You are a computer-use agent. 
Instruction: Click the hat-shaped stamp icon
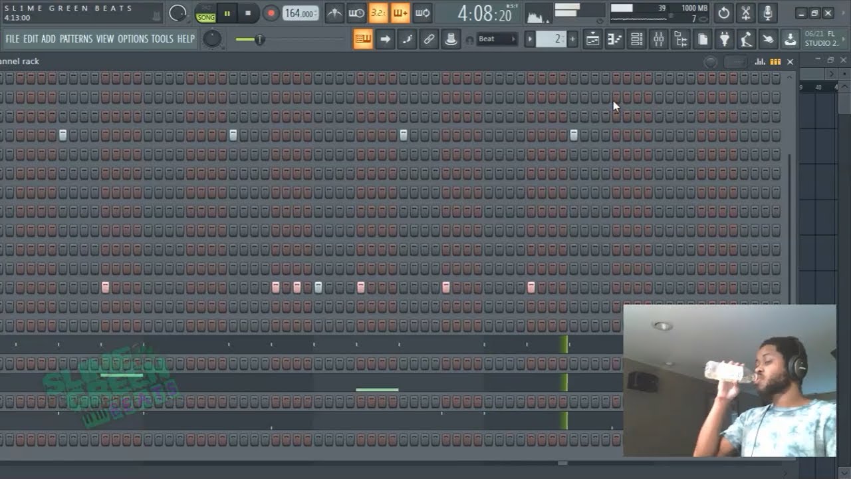[451, 39]
